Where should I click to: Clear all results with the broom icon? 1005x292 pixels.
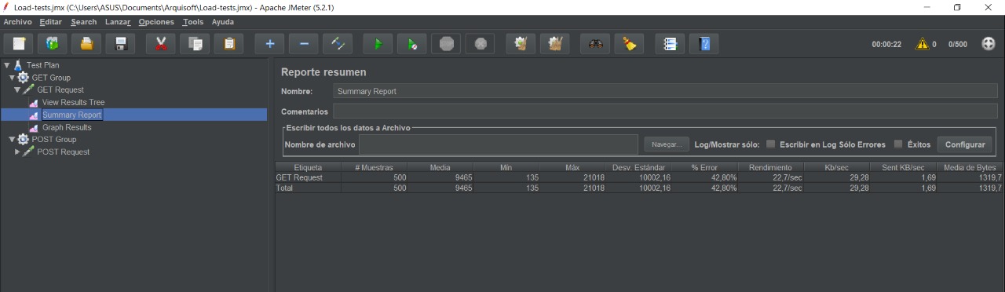coord(629,44)
